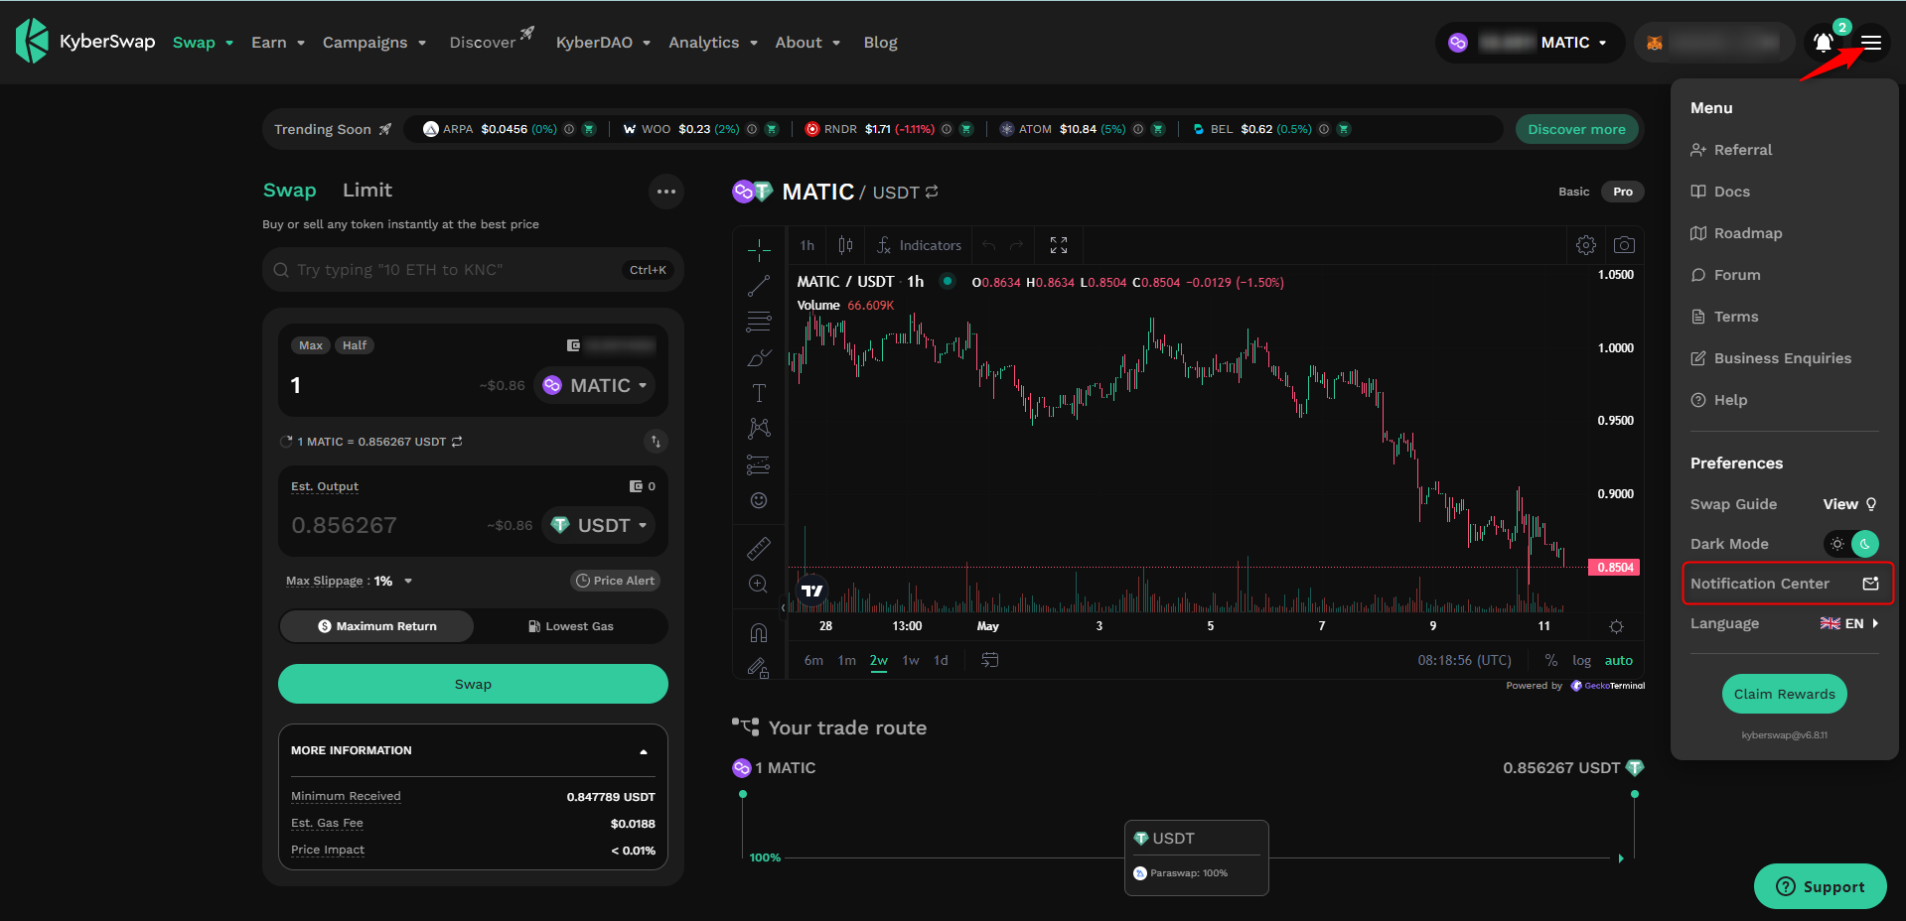Toggle auto scale on chart

point(1619,660)
